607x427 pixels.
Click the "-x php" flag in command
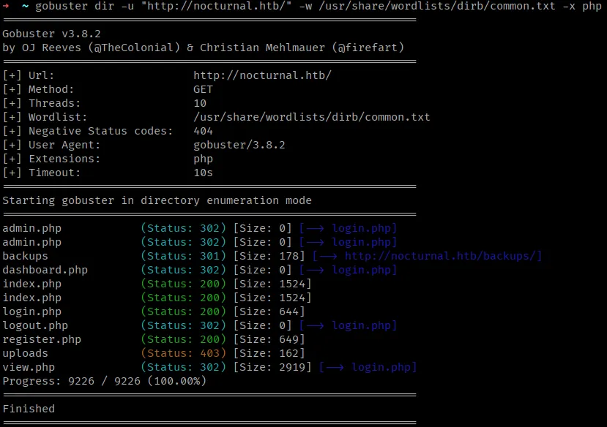[x=582, y=6]
